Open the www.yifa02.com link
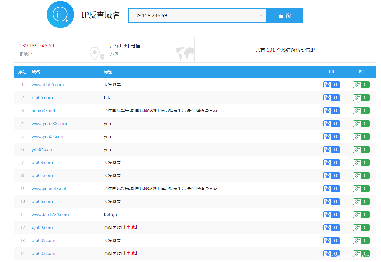381x262 pixels. pos(48,137)
